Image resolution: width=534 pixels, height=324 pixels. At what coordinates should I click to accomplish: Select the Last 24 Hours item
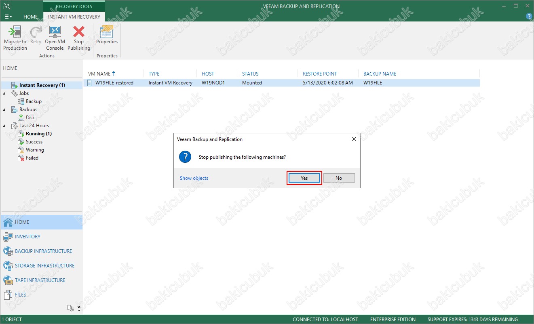coord(34,126)
